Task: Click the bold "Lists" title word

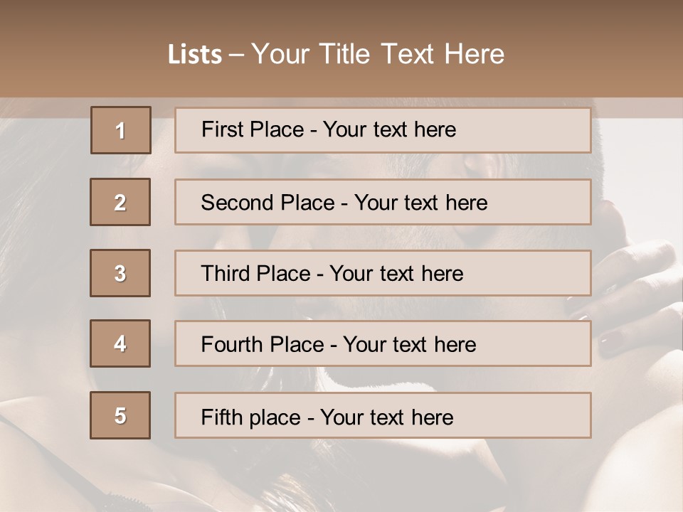Action: tap(195, 55)
